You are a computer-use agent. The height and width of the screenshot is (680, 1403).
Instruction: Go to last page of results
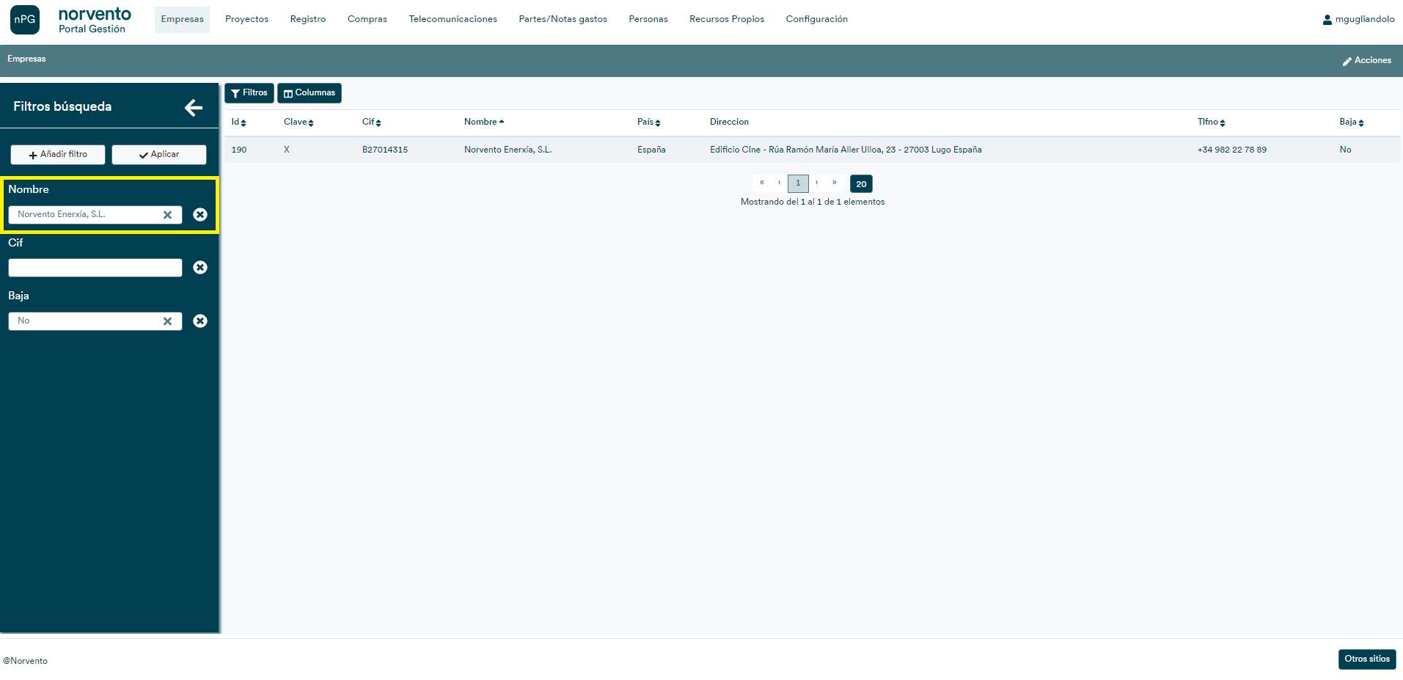pyautogui.click(x=834, y=183)
